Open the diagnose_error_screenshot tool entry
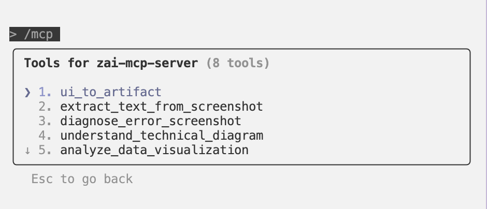Screen dimensions: 487x209 (151, 122)
